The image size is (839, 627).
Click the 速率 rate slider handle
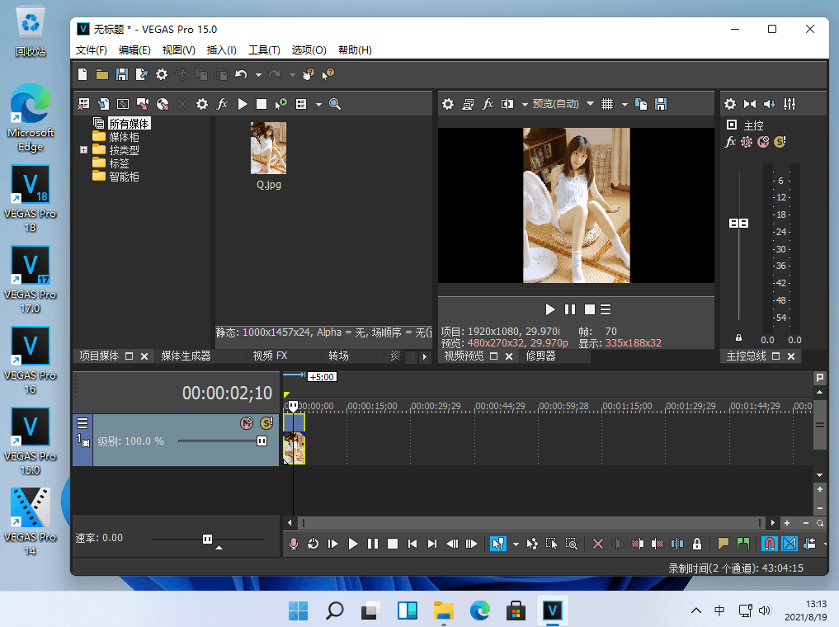tap(208, 539)
